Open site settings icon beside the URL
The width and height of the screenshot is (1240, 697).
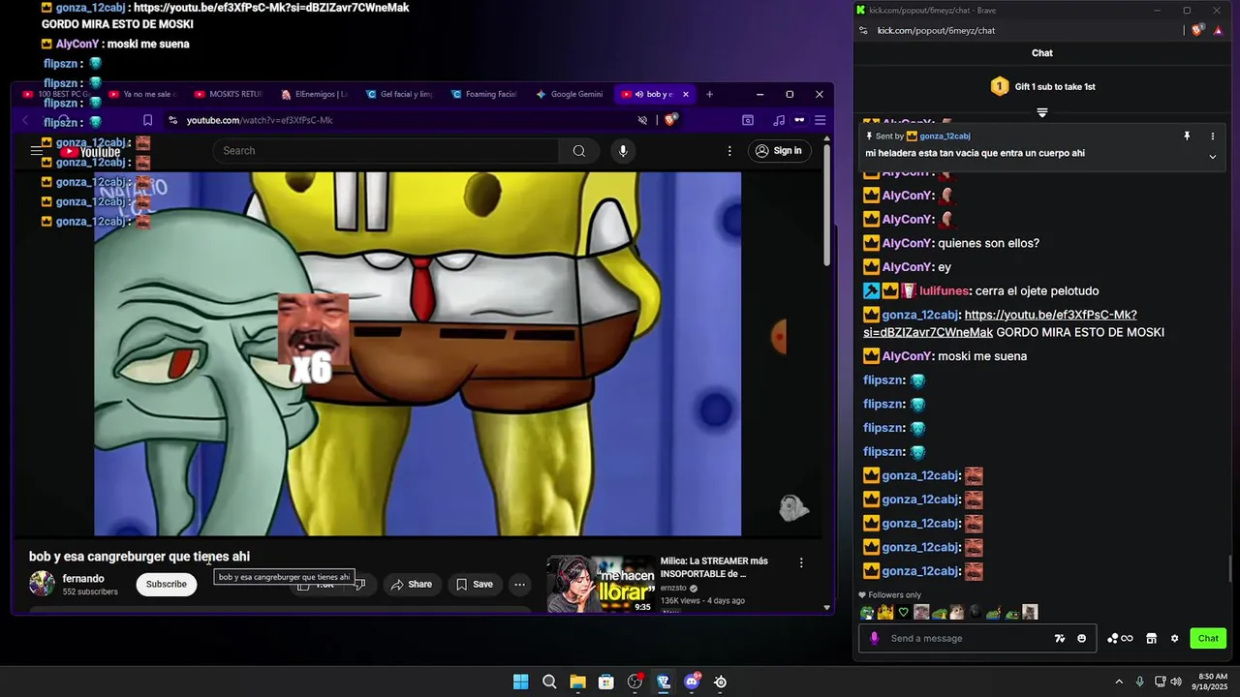click(x=172, y=120)
